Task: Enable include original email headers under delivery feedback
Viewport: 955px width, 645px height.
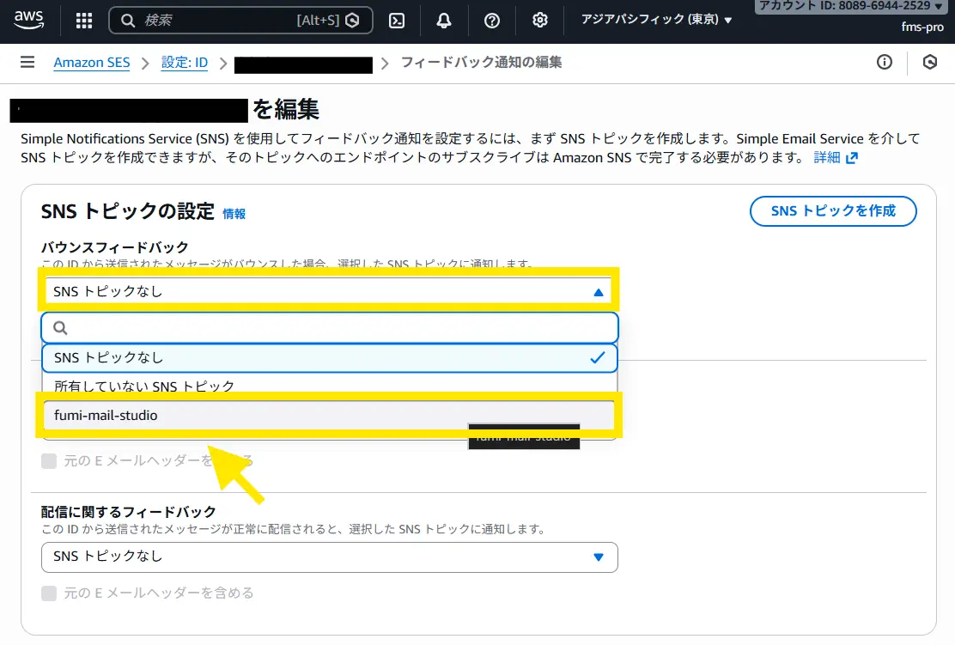Action: (x=50, y=593)
